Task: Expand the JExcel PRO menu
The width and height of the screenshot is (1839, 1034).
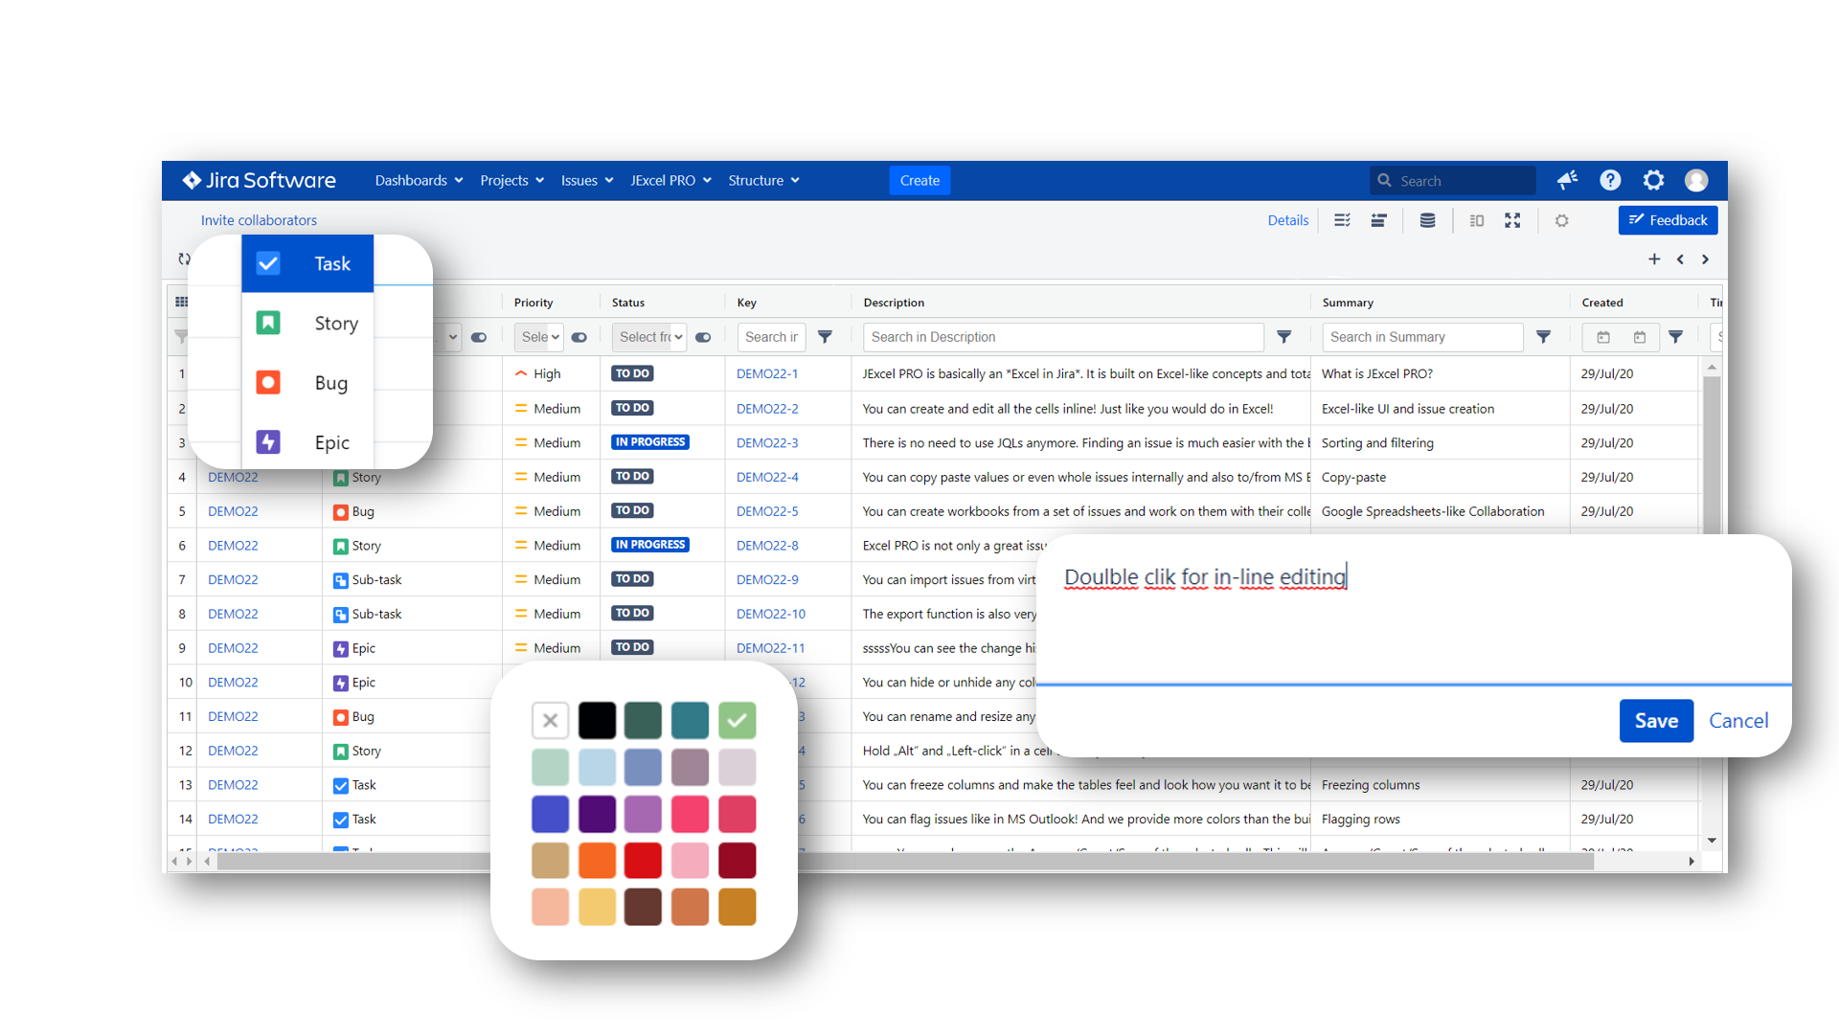Action: pos(670,180)
